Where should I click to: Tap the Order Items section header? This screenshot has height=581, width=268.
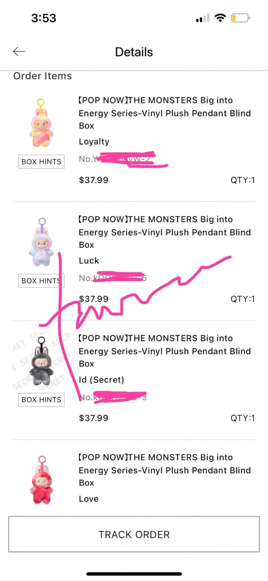click(x=42, y=76)
